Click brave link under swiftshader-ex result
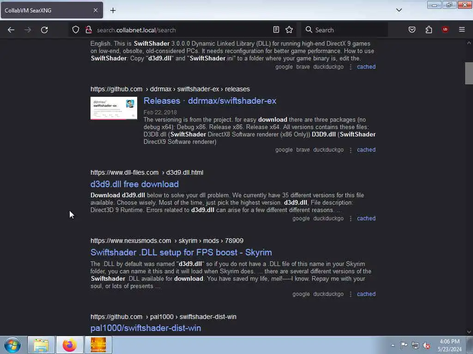Viewport: 473px width, 354px height. (303, 150)
